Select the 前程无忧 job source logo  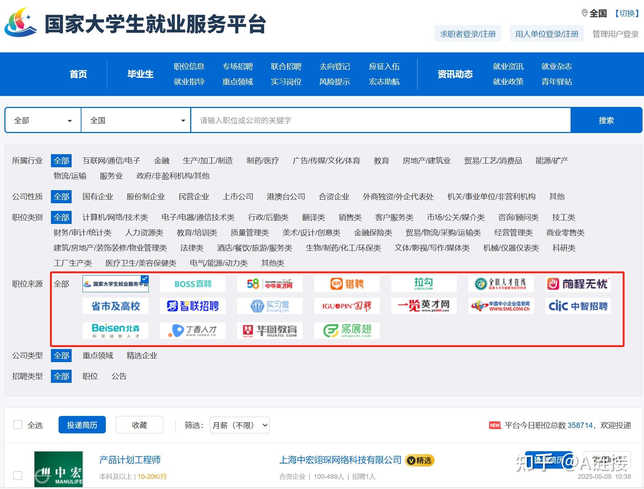(578, 284)
